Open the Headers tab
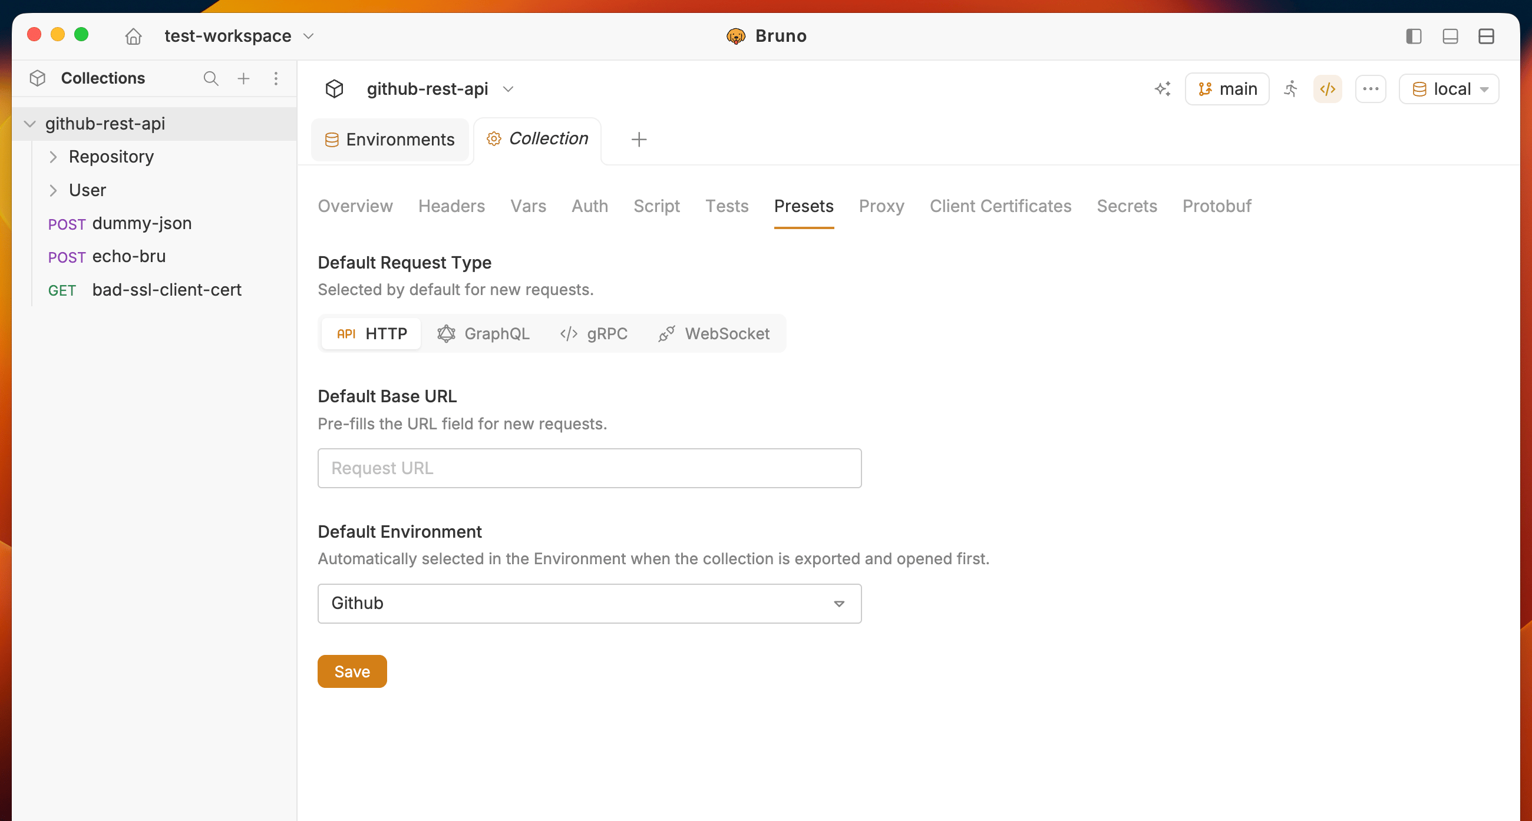 point(451,206)
